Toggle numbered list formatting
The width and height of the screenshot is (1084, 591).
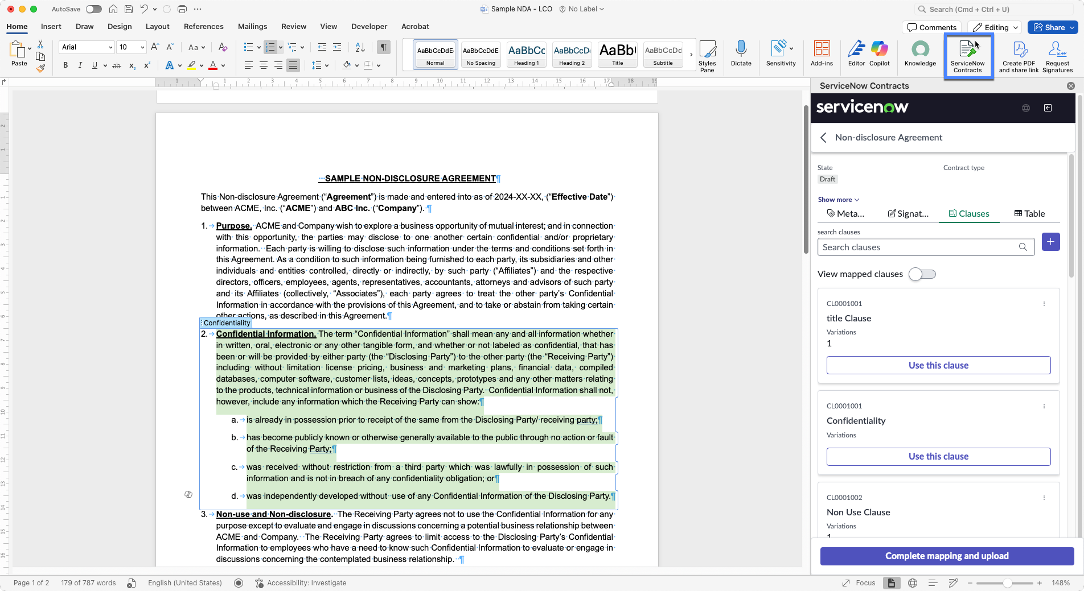click(270, 47)
